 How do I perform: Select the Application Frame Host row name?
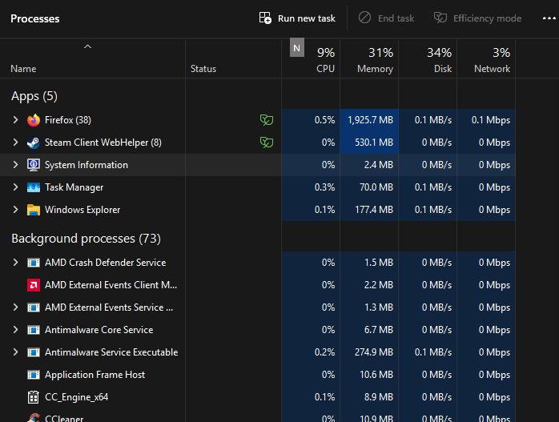(x=95, y=375)
